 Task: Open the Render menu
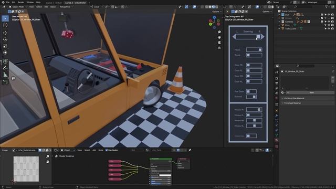pyautogui.click(x=21, y=2)
